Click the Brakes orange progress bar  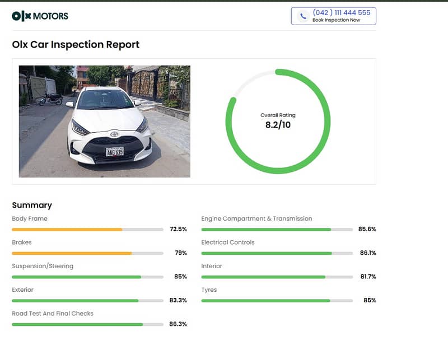[88, 253]
